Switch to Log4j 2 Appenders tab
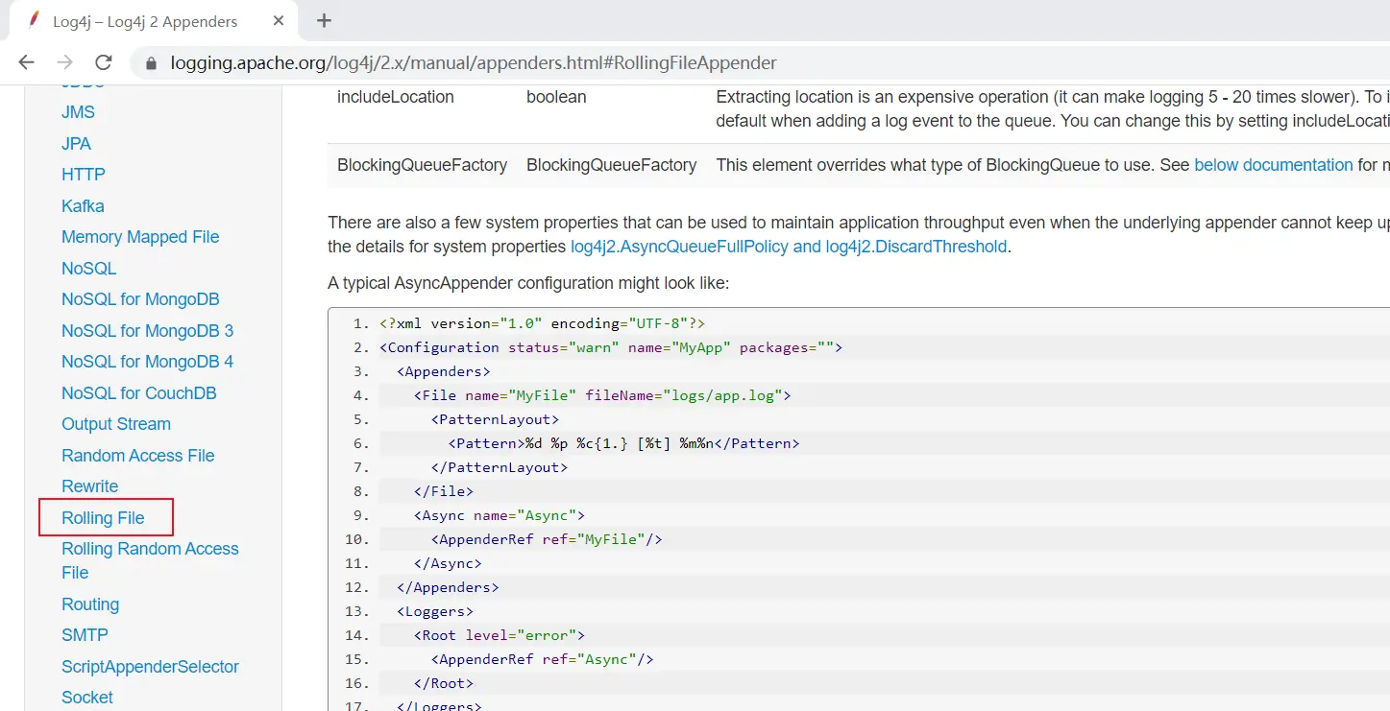 pyautogui.click(x=144, y=21)
